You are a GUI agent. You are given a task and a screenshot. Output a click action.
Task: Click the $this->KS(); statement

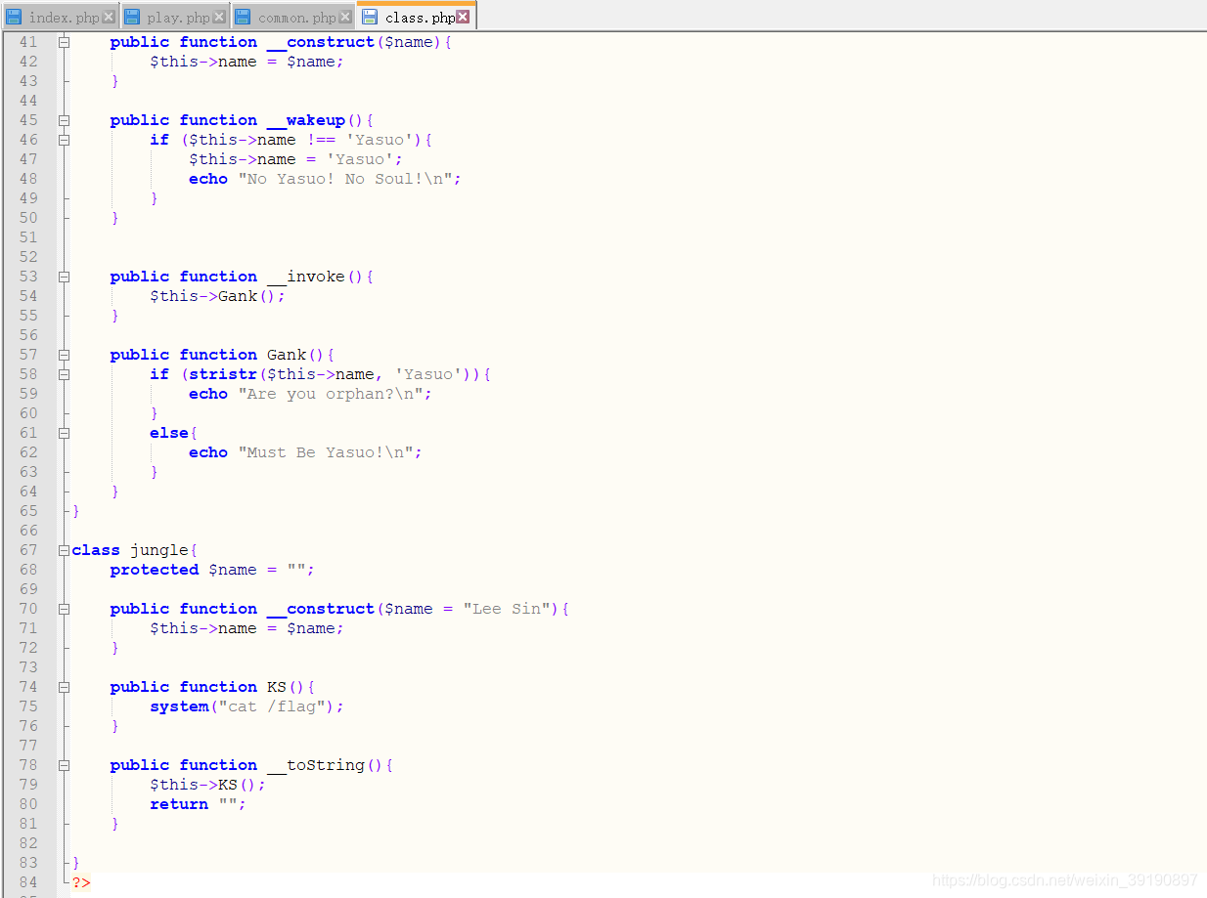(207, 785)
